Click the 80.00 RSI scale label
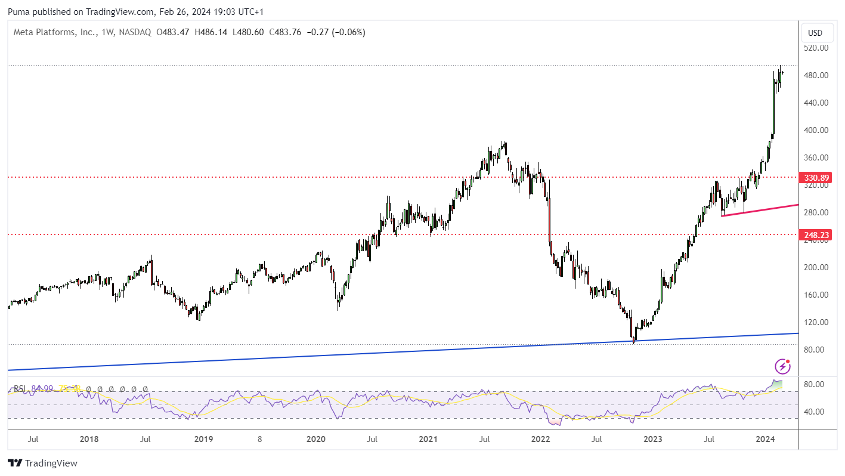 (x=813, y=384)
